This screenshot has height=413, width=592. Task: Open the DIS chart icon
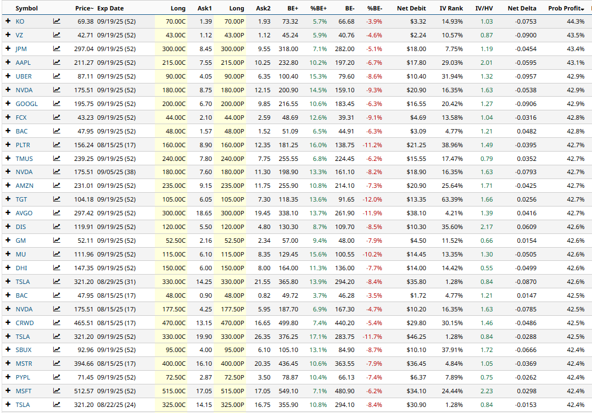coord(57,227)
